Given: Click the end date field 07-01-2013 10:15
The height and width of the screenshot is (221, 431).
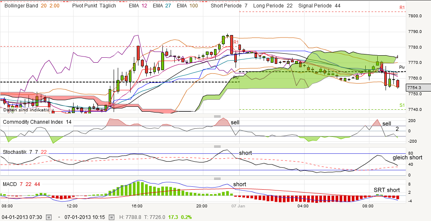Looking at the screenshot, I should click(x=85, y=217).
